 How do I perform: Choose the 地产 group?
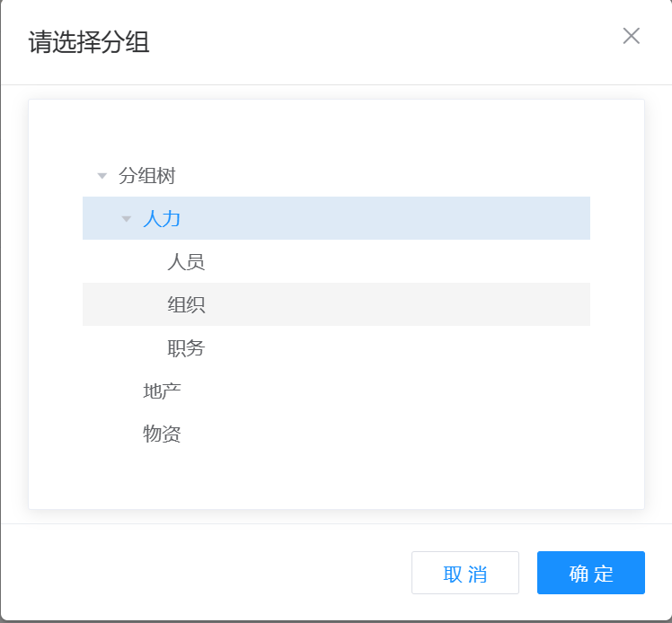pyautogui.click(x=163, y=391)
